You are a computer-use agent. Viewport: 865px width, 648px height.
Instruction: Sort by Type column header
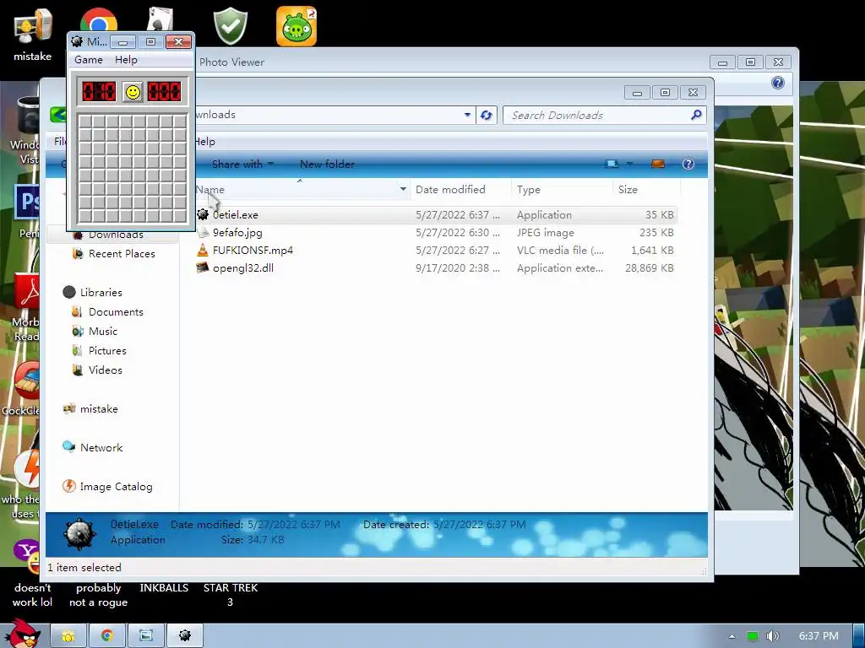[529, 189]
